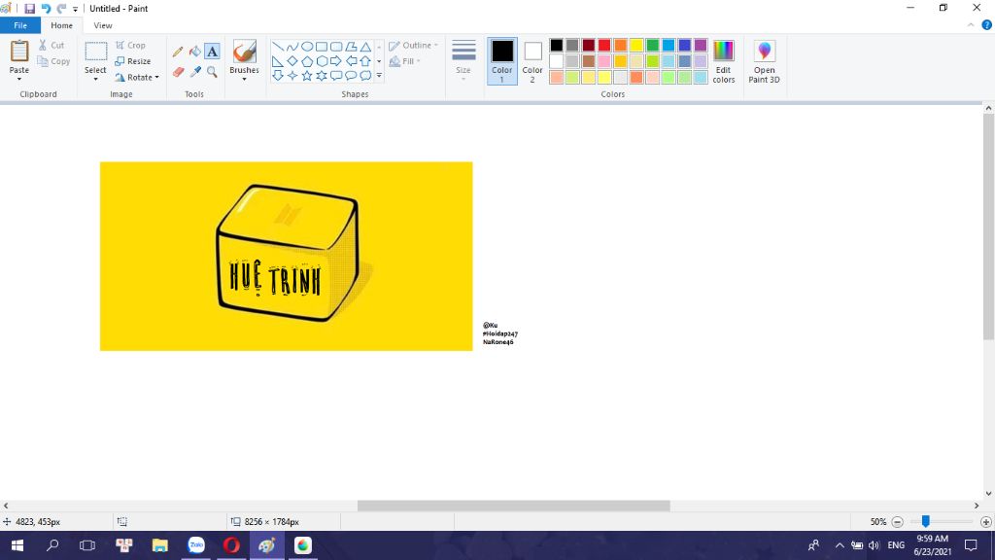Choose the Curve shape
Viewport: 995px width, 560px height.
pos(292,47)
